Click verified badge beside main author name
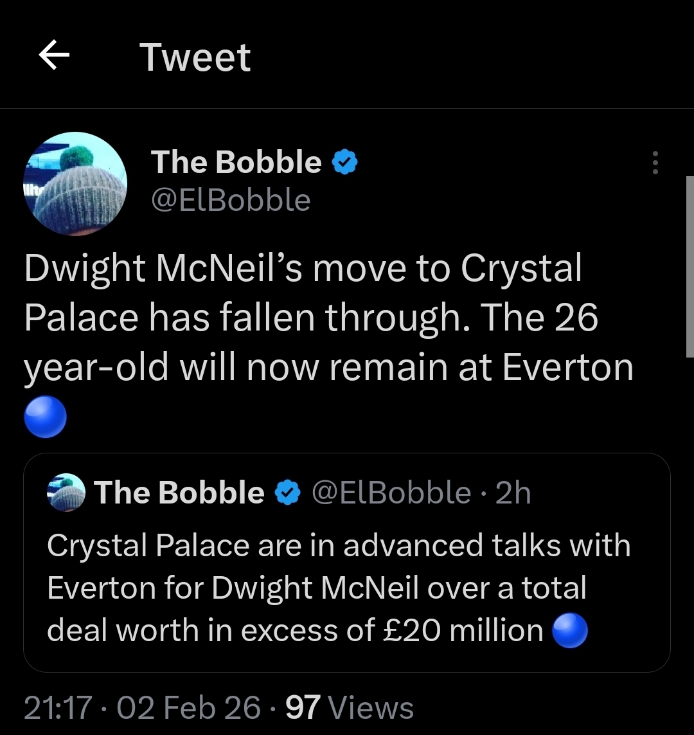 (345, 163)
